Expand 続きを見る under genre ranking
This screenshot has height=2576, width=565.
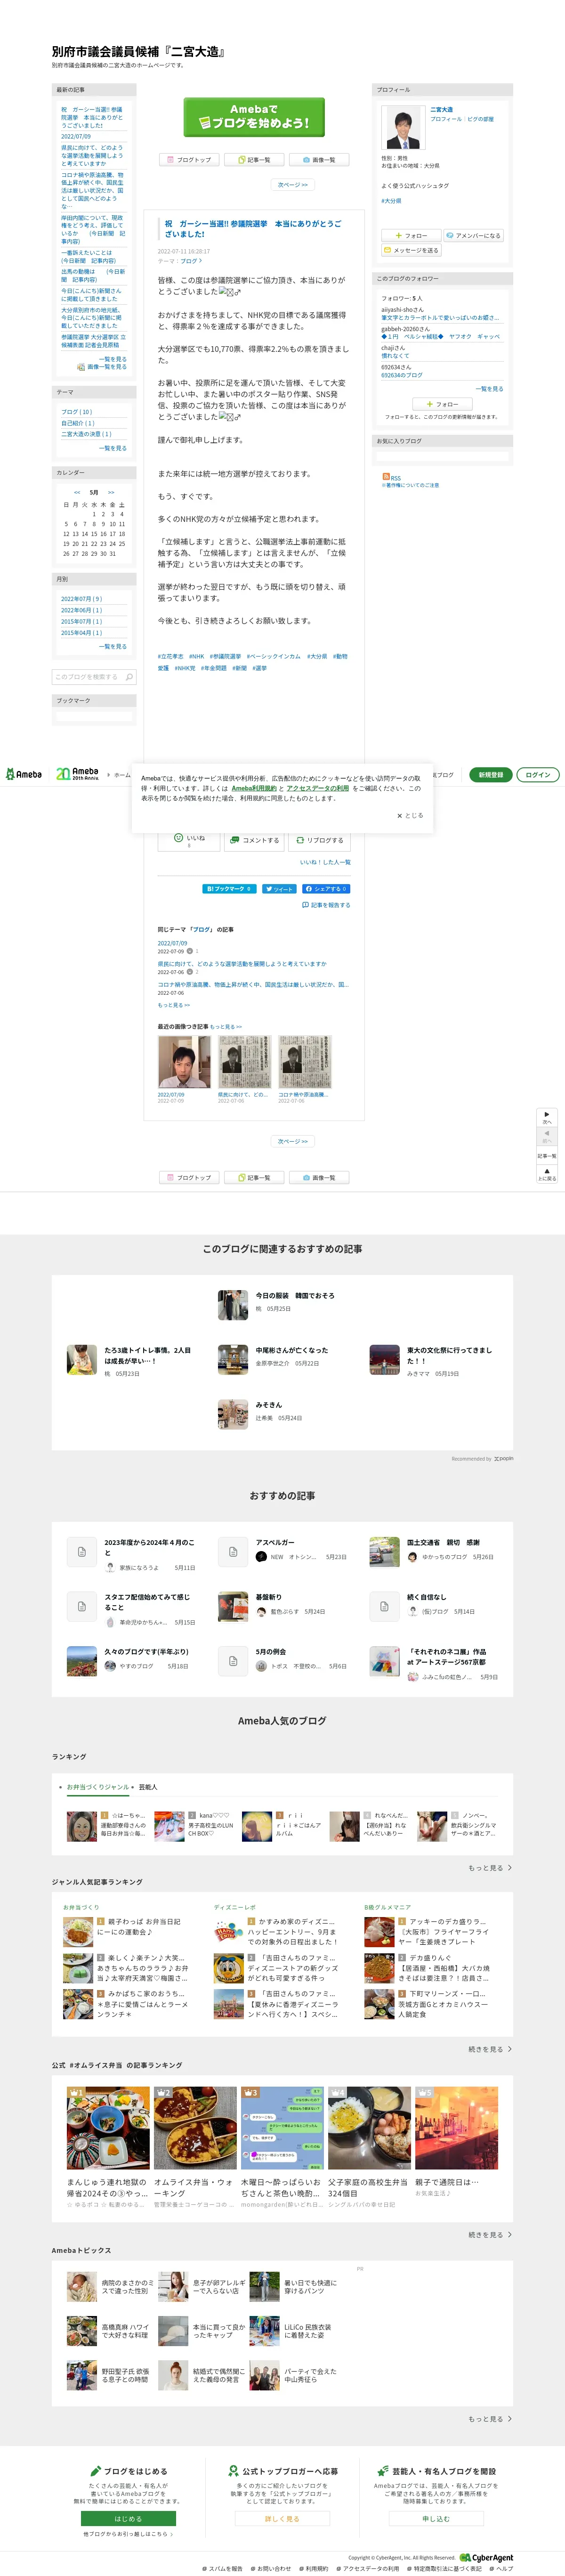(490, 2049)
